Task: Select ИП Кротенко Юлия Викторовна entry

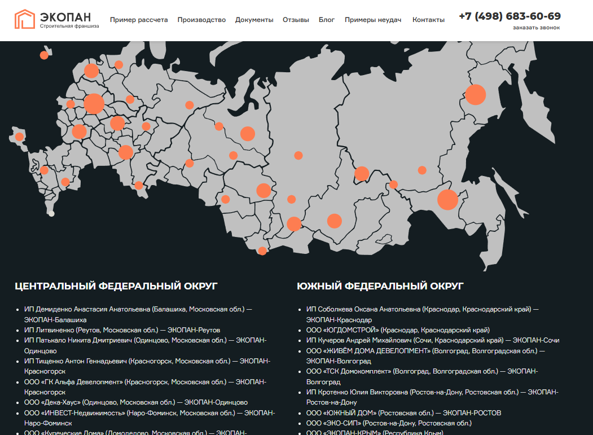Action: click(432, 397)
